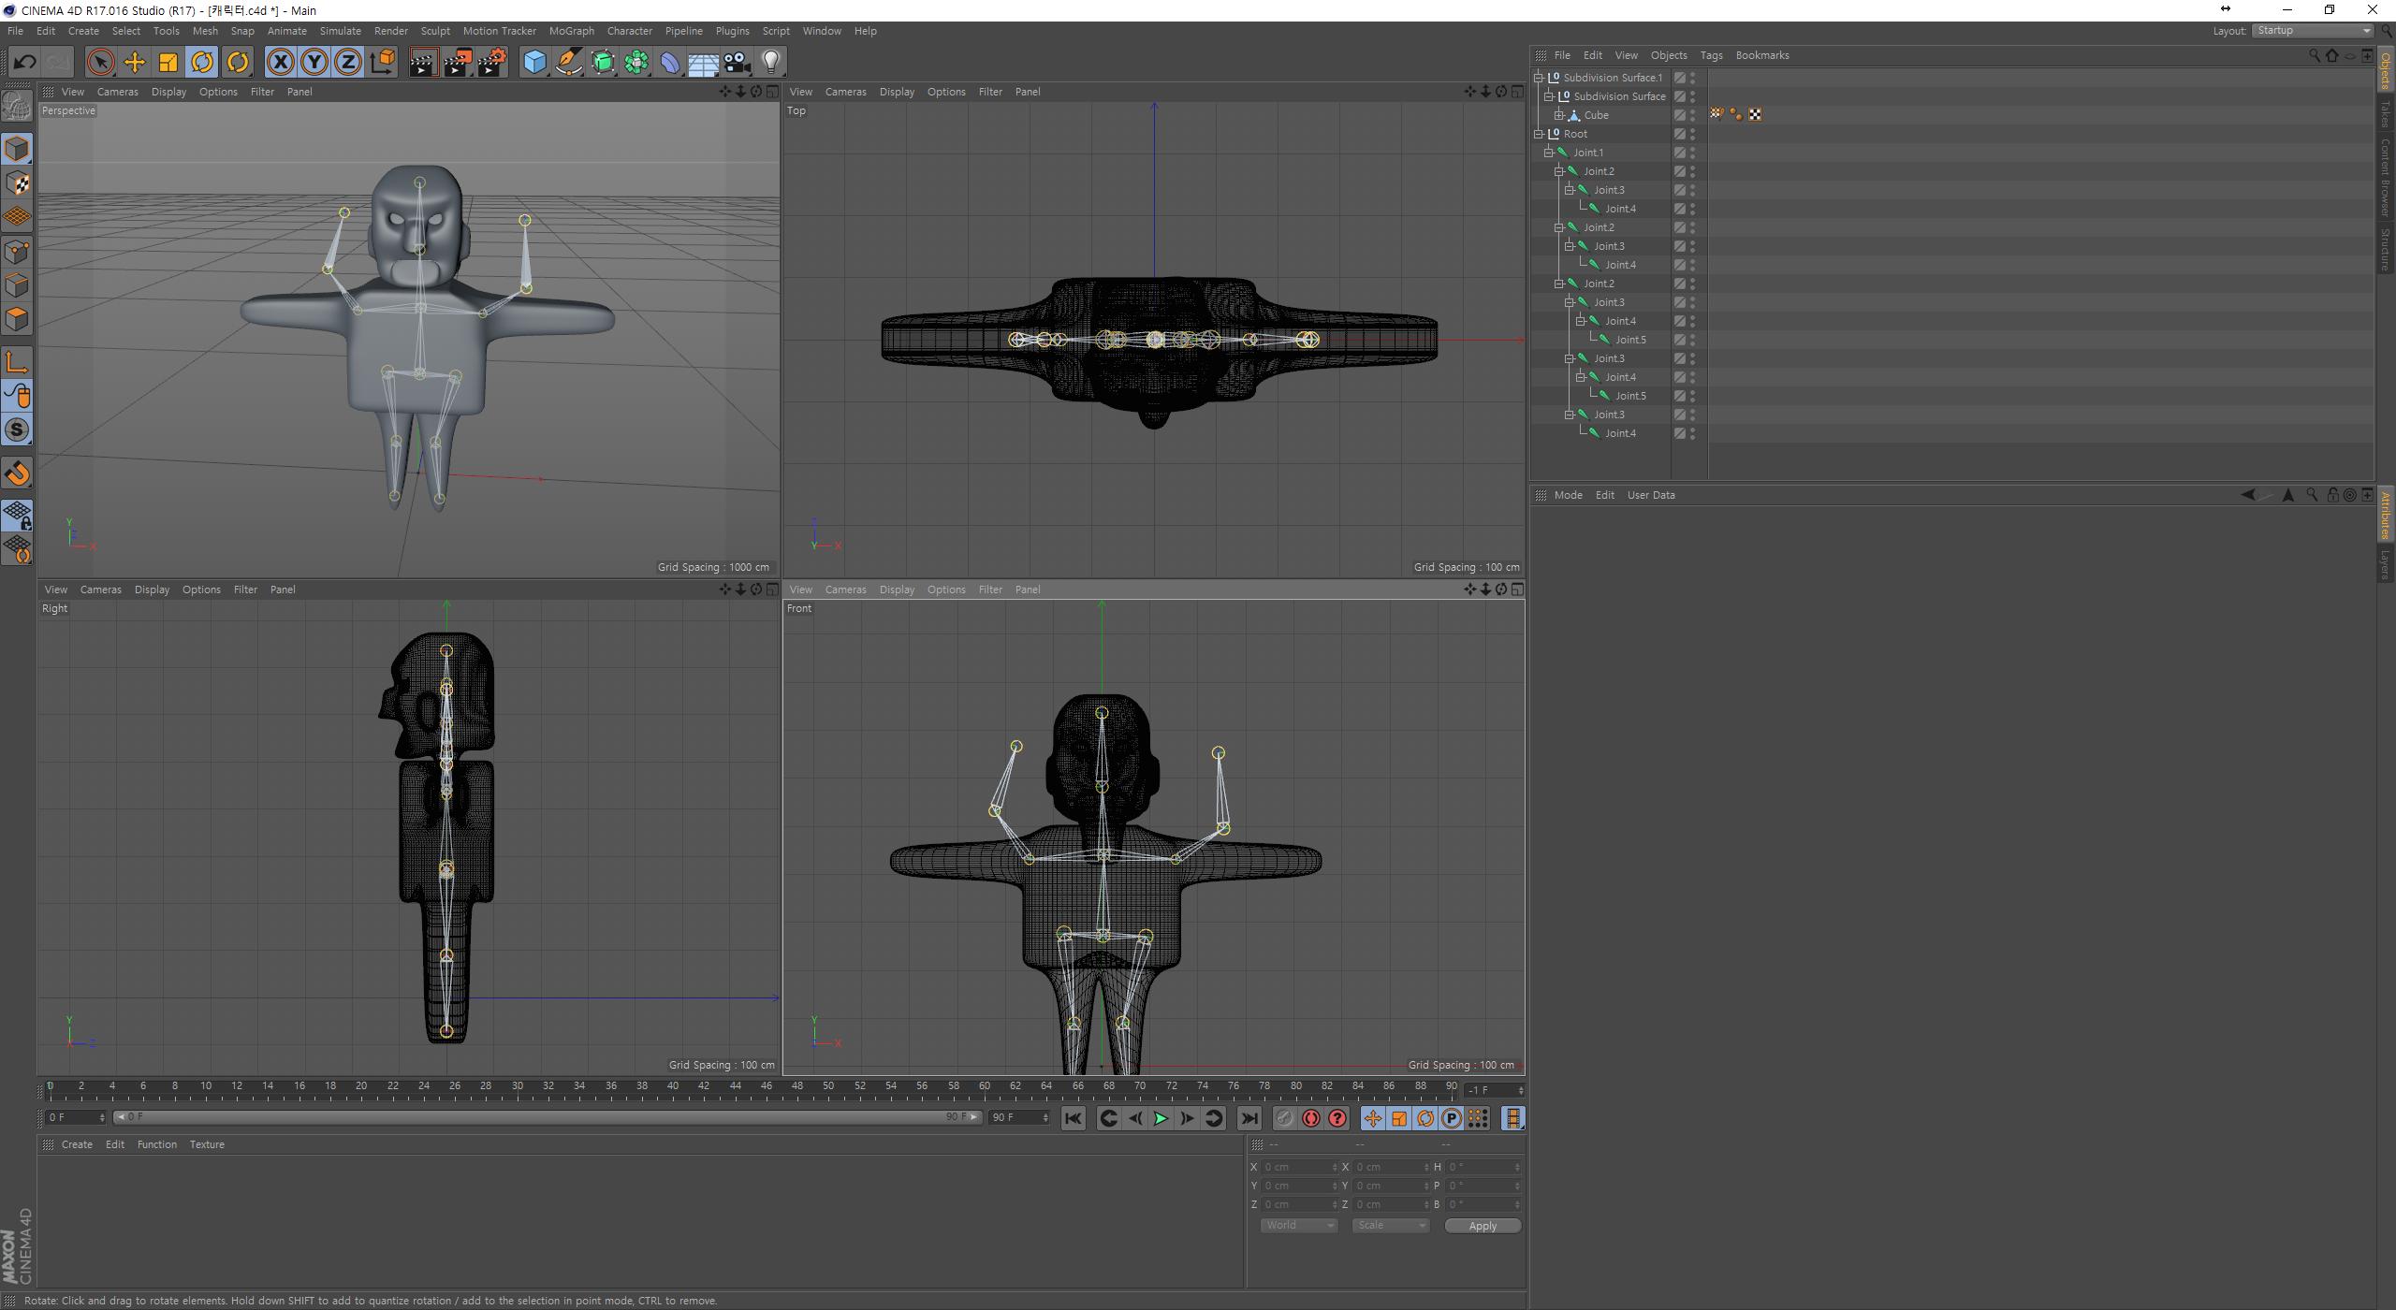Open Edit Render Settings icon
Screen dimensions: 2396x1310
coord(492,63)
